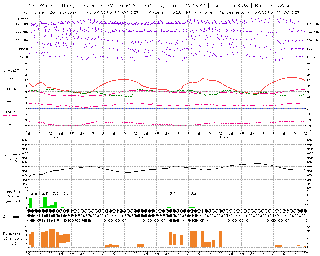Click the 15 июля date label
320x256 pixels.
tap(55, 137)
